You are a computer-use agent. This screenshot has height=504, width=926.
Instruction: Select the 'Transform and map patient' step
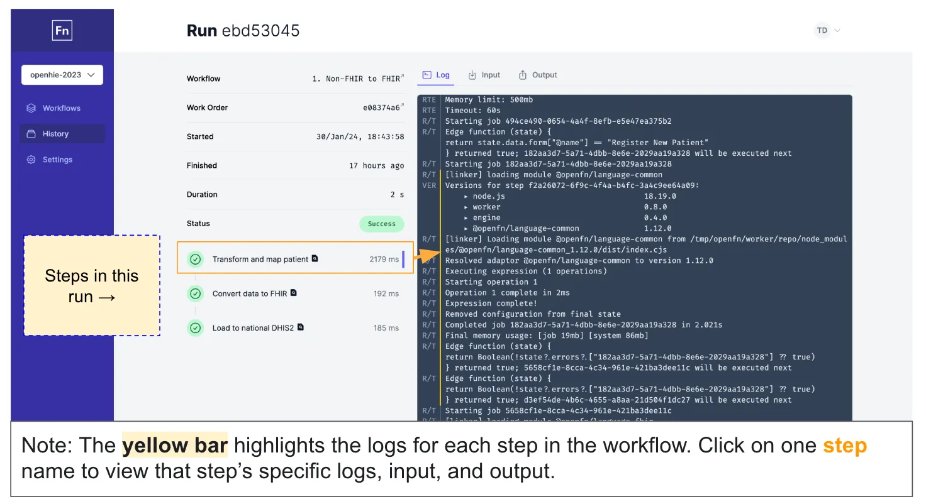295,258
